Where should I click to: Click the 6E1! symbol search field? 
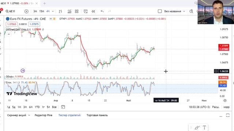[x=11, y=11]
